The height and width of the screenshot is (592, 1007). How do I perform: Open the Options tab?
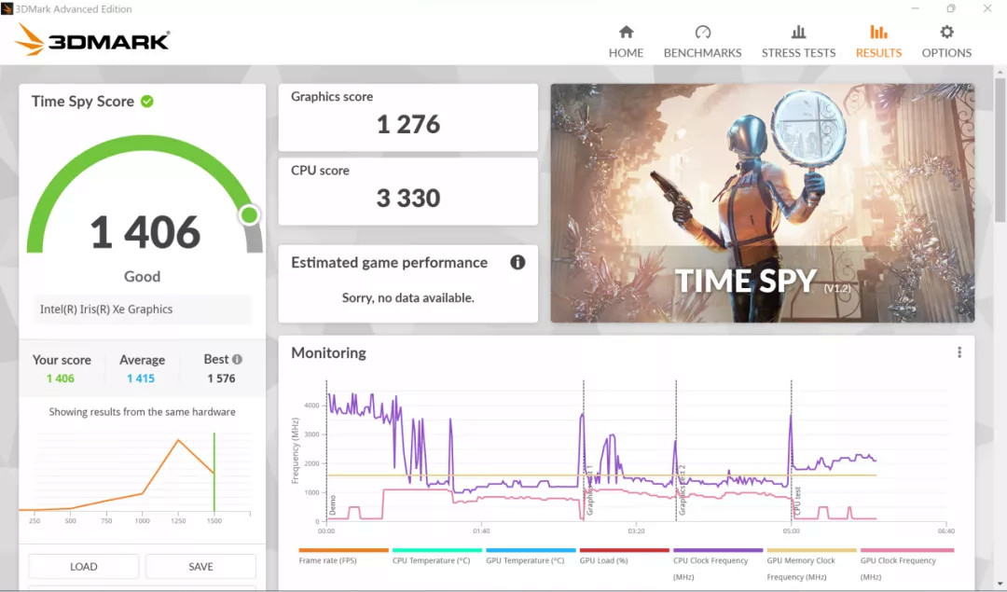point(946,42)
